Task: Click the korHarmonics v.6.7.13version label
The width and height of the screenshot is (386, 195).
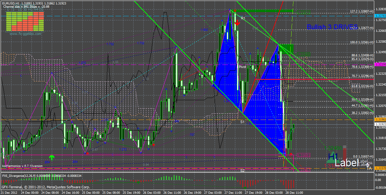Action: point(22,166)
